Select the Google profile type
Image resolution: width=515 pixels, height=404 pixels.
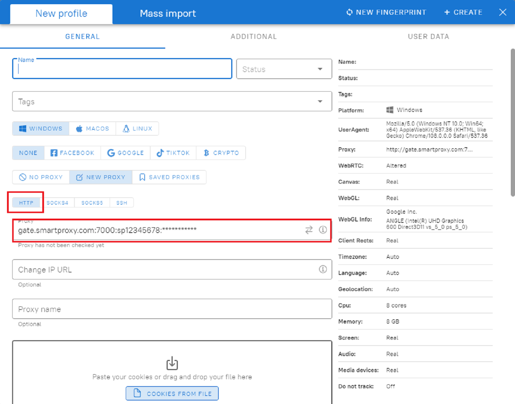tap(125, 153)
